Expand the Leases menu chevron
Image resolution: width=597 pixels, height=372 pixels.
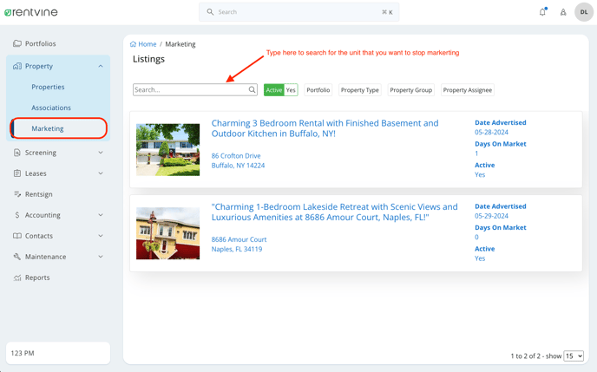(101, 173)
